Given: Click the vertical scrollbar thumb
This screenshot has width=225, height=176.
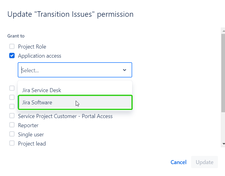Looking at the screenshot, I should point(223,73).
